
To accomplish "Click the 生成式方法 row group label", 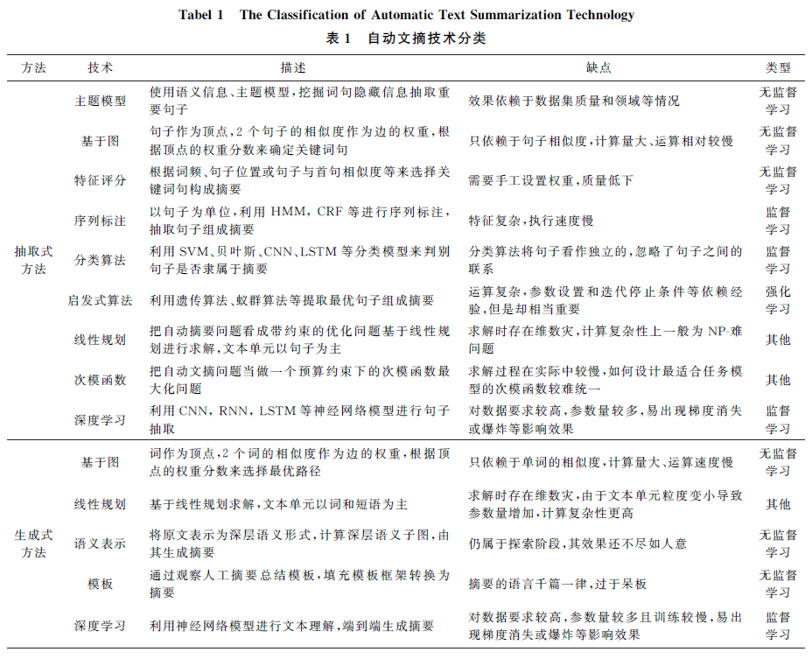I will 33,543.
